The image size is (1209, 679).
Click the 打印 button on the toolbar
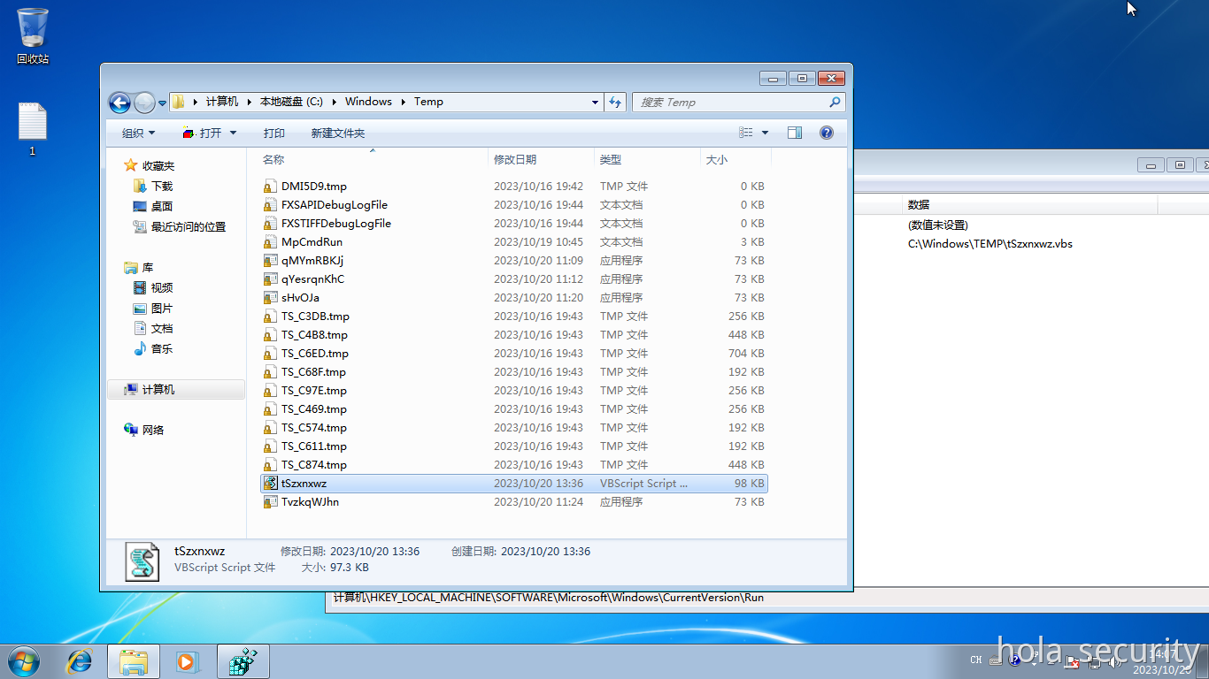pyautogui.click(x=274, y=132)
